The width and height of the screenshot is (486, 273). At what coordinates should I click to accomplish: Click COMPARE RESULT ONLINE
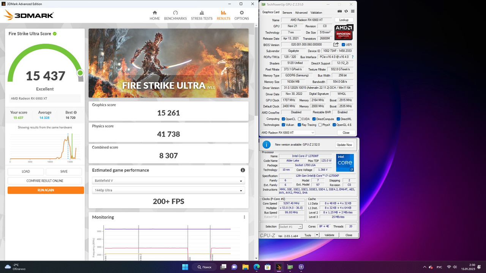(x=45, y=181)
